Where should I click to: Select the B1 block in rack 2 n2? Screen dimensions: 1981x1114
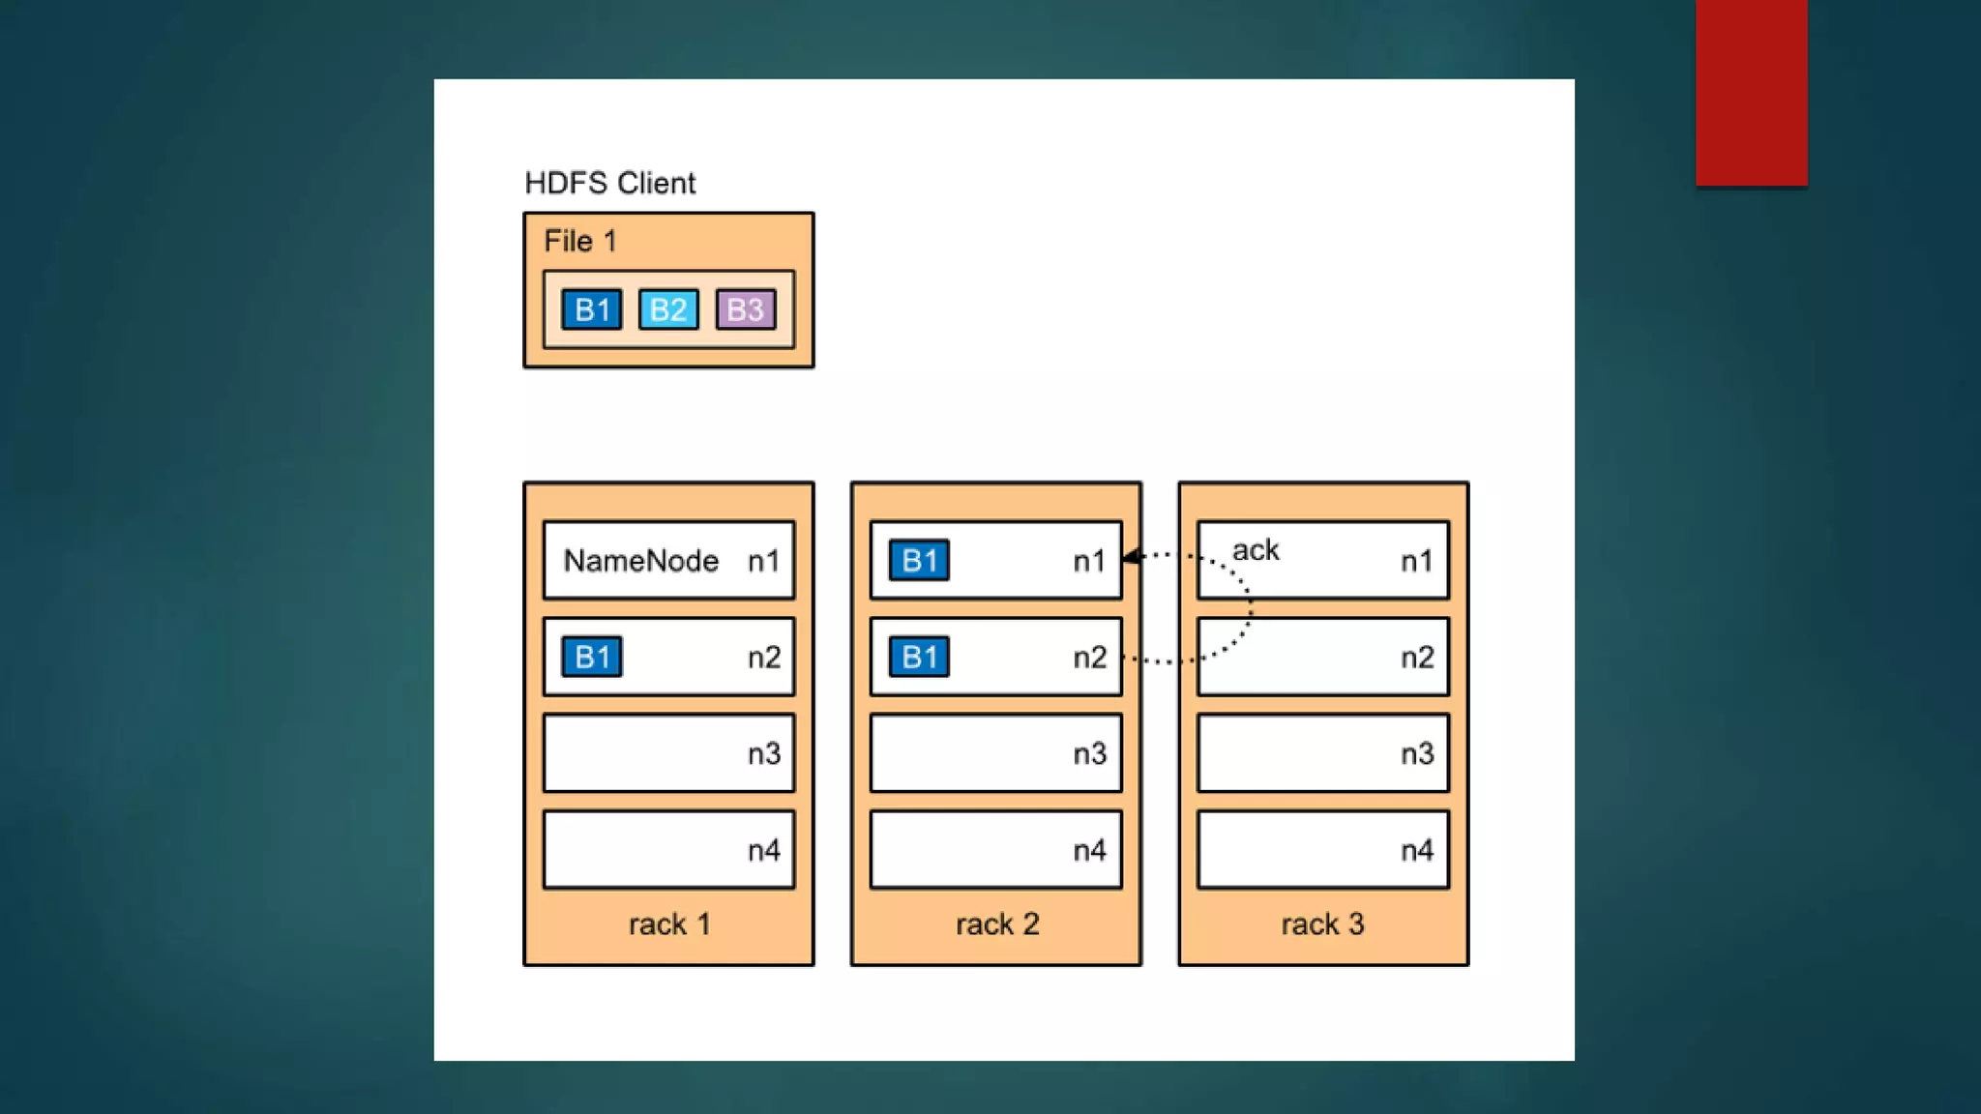pos(919,657)
